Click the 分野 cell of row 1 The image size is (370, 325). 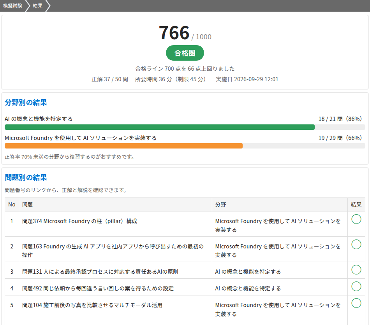(x=280, y=224)
